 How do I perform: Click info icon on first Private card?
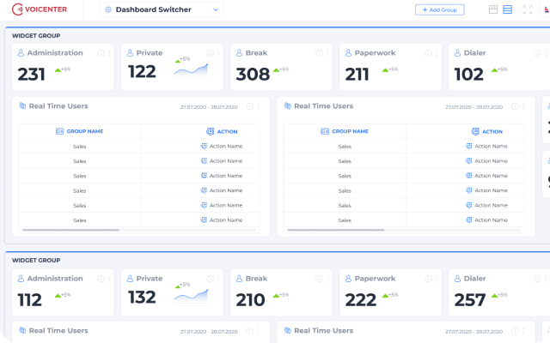[x=210, y=53]
